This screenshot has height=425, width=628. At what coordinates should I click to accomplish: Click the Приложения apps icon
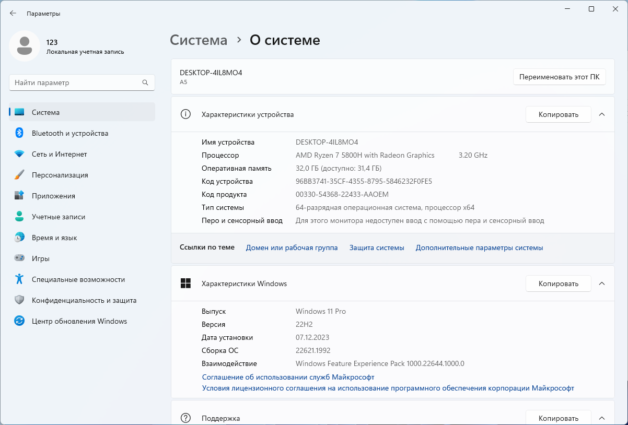point(19,196)
